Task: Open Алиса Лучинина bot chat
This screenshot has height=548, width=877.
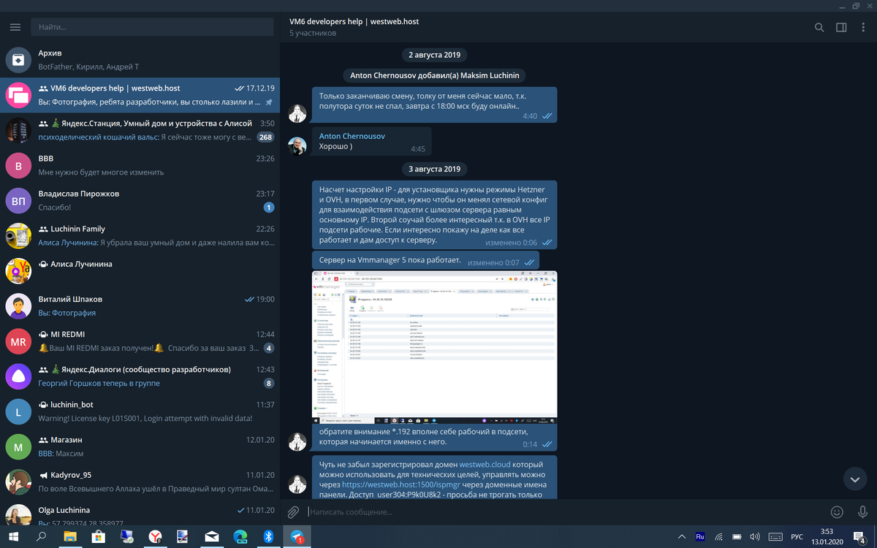Action: (x=140, y=270)
